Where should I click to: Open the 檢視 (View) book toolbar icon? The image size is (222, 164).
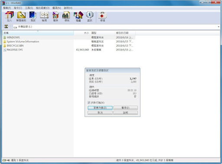point(44,16)
